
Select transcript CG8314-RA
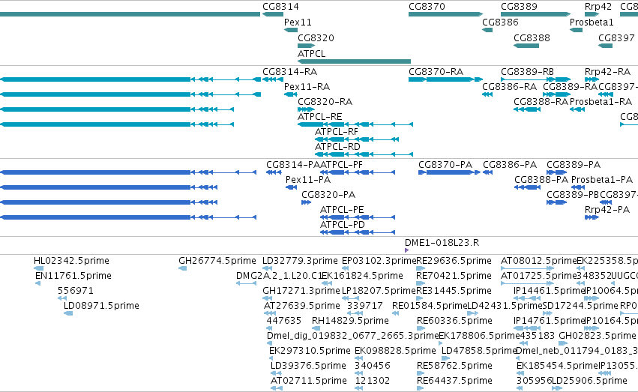point(289,72)
